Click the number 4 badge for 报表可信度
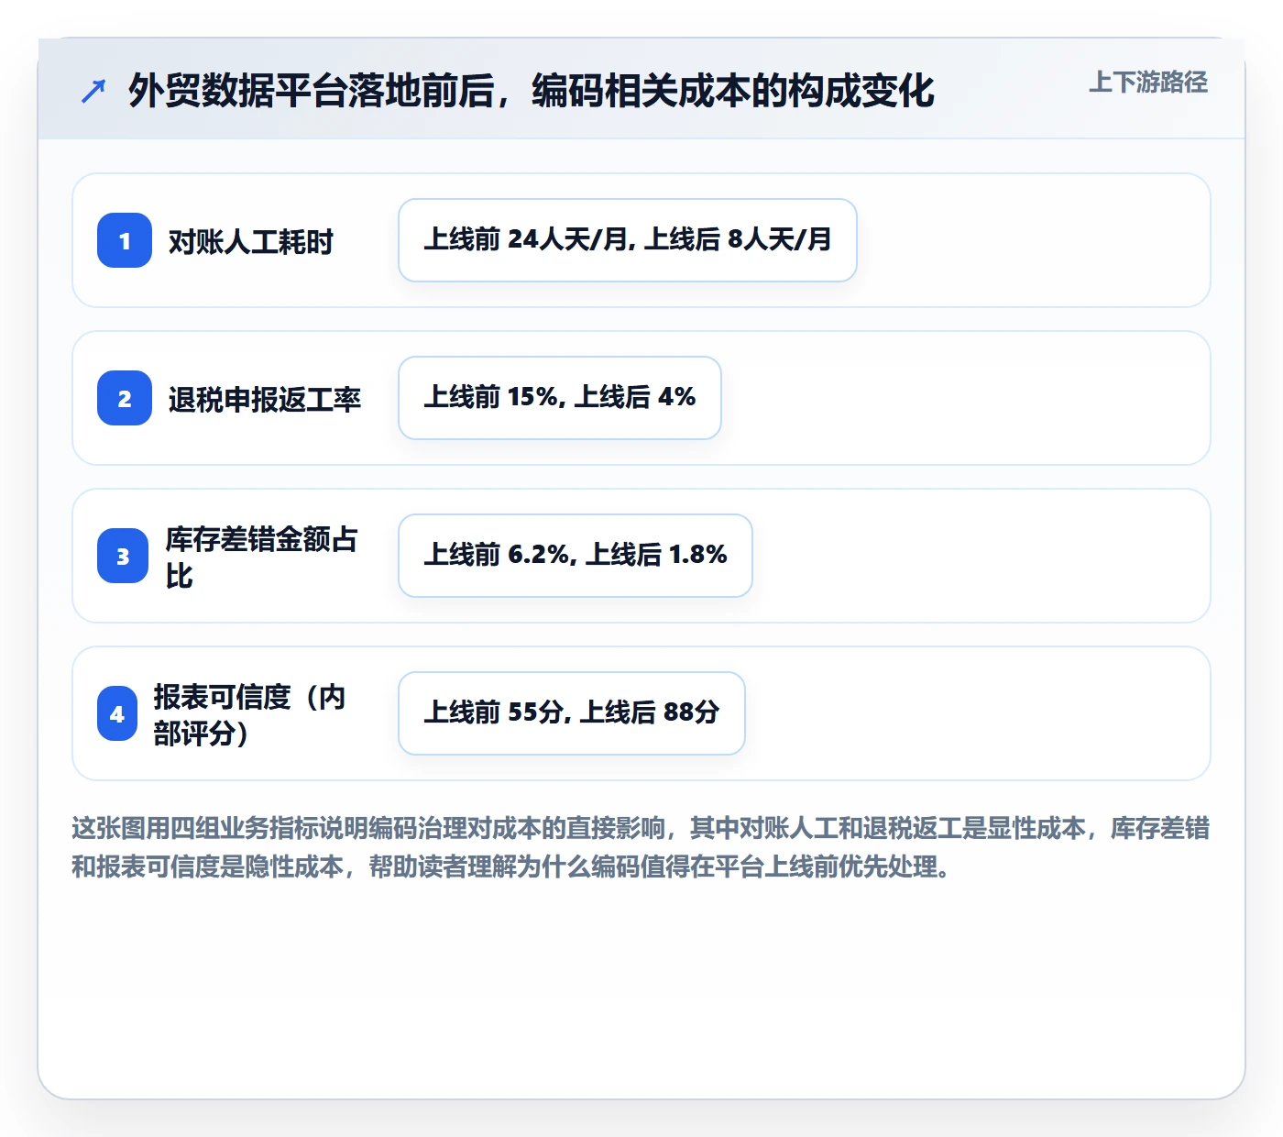 point(117,713)
